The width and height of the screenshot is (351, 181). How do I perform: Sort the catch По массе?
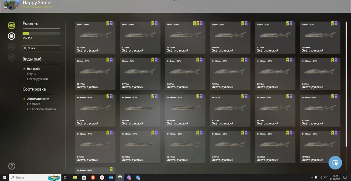point(34,104)
